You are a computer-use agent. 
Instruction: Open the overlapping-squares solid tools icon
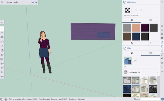pyautogui.click(x=2, y=59)
